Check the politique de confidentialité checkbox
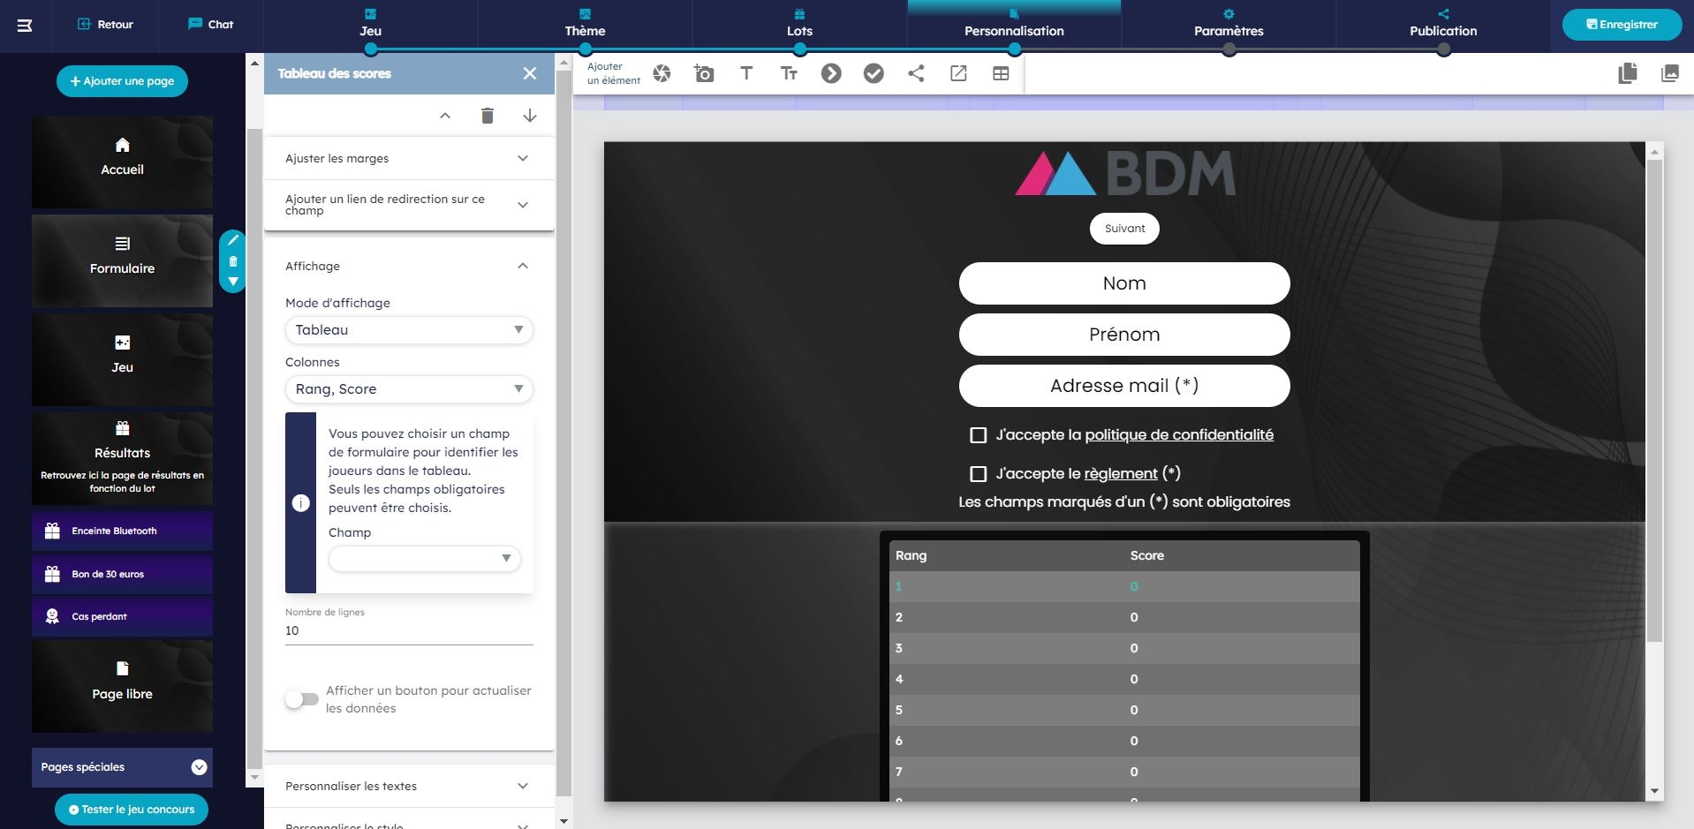The image size is (1694, 829). coord(978,435)
